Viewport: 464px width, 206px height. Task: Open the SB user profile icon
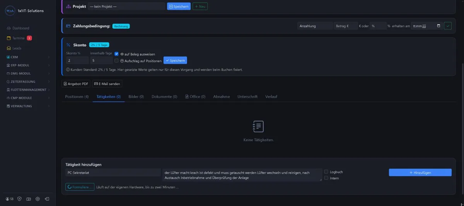click(x=10, y=199)
